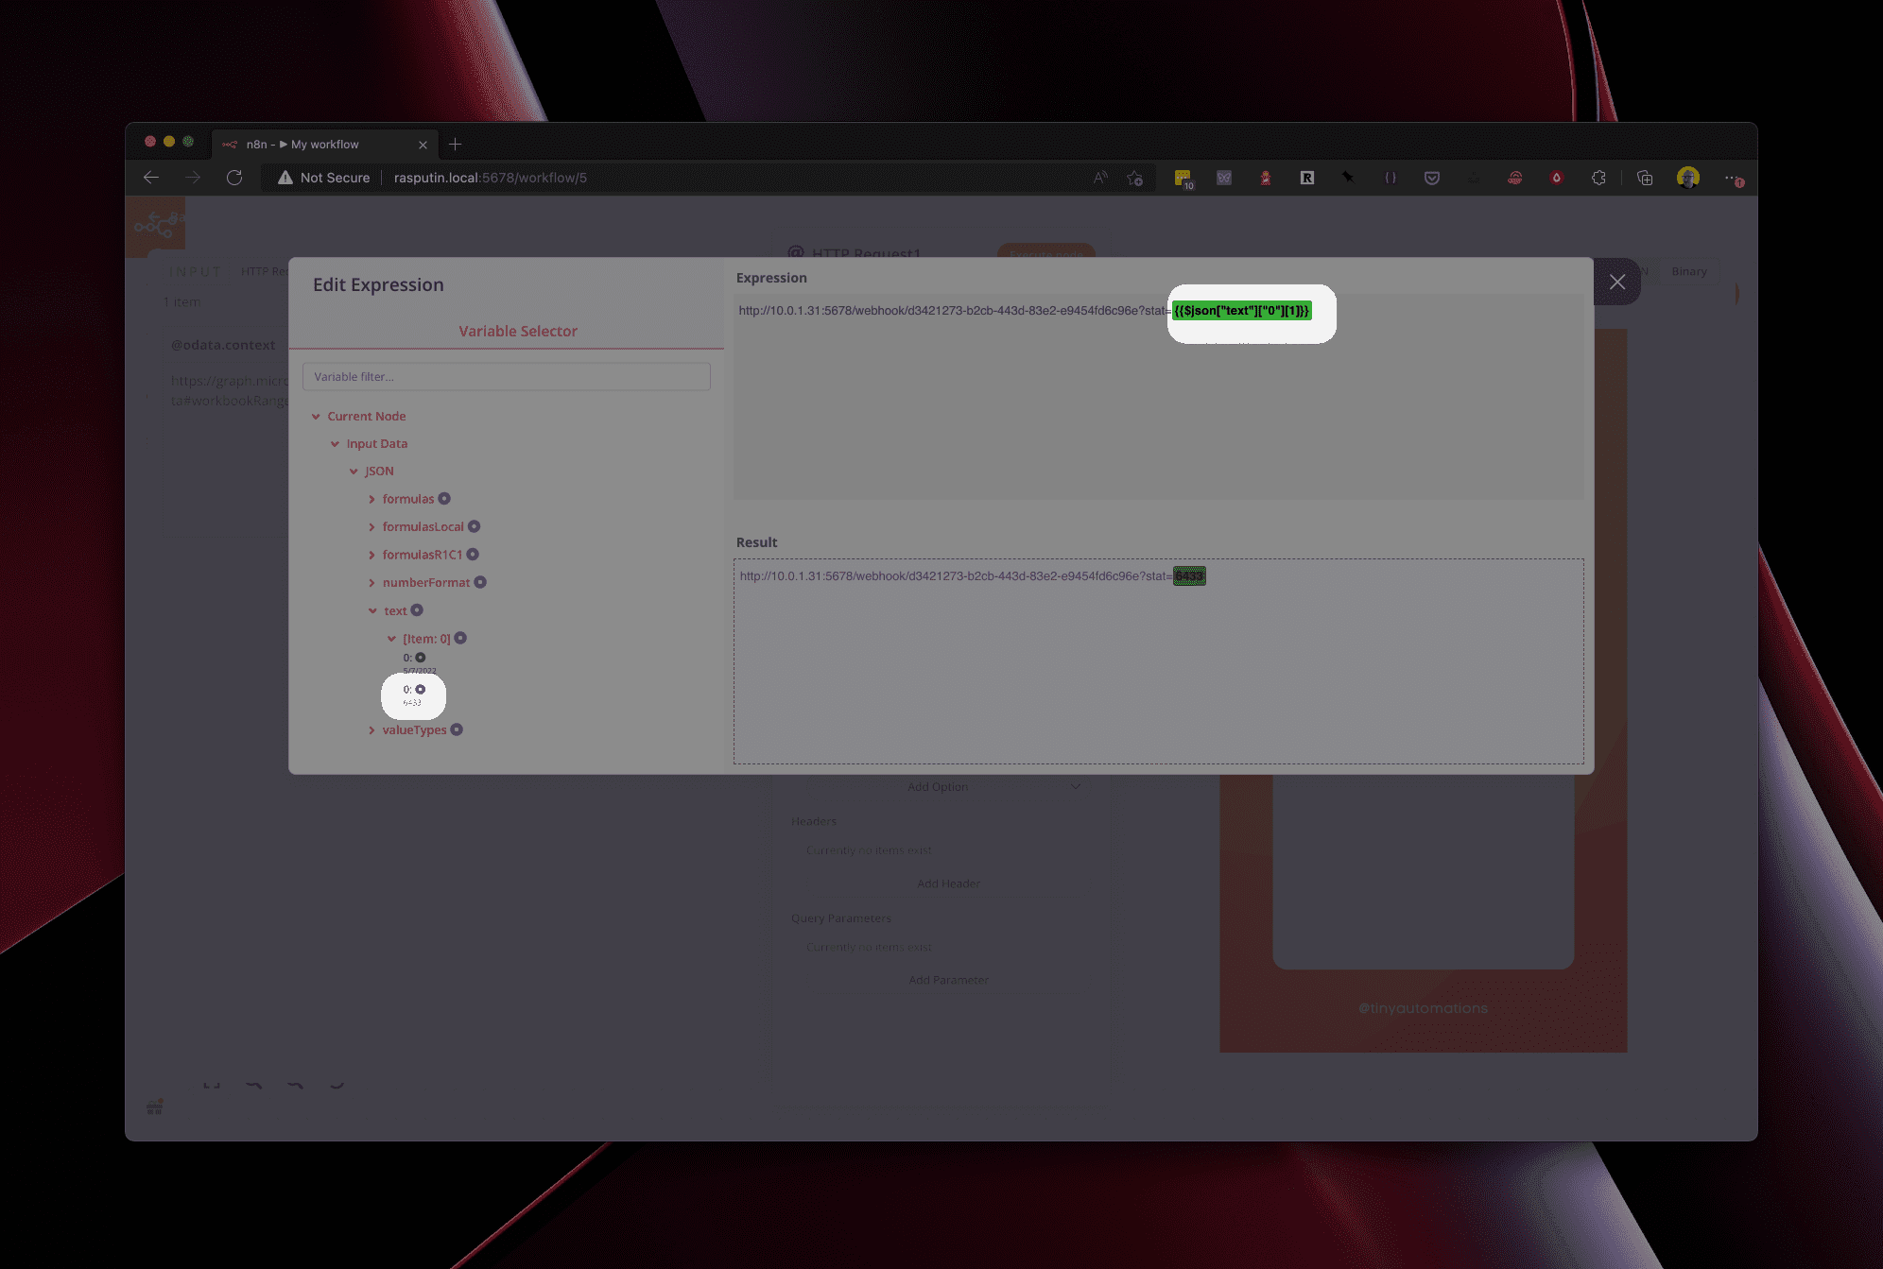This screenshot has height=1269, width=1883.
Task: Click Item 0 under text node
Action: click(x=425, y=637)
